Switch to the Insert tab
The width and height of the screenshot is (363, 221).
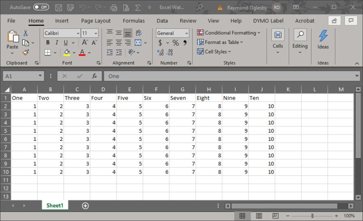[x=61, y=21]
